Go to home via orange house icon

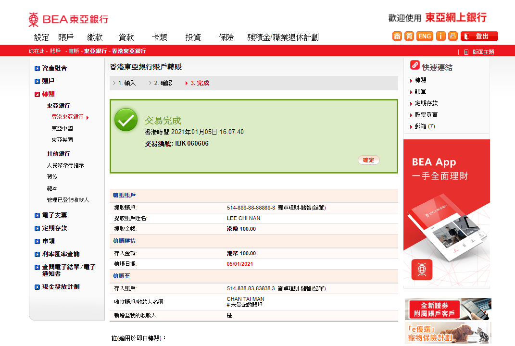point(397,36)
